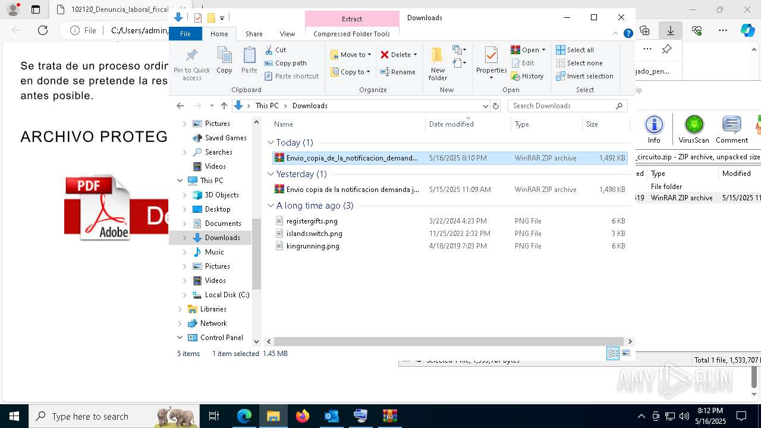761x428 pixels.
Task: Open Edge browser downloads icon
Action: click(x=670, y=30)
